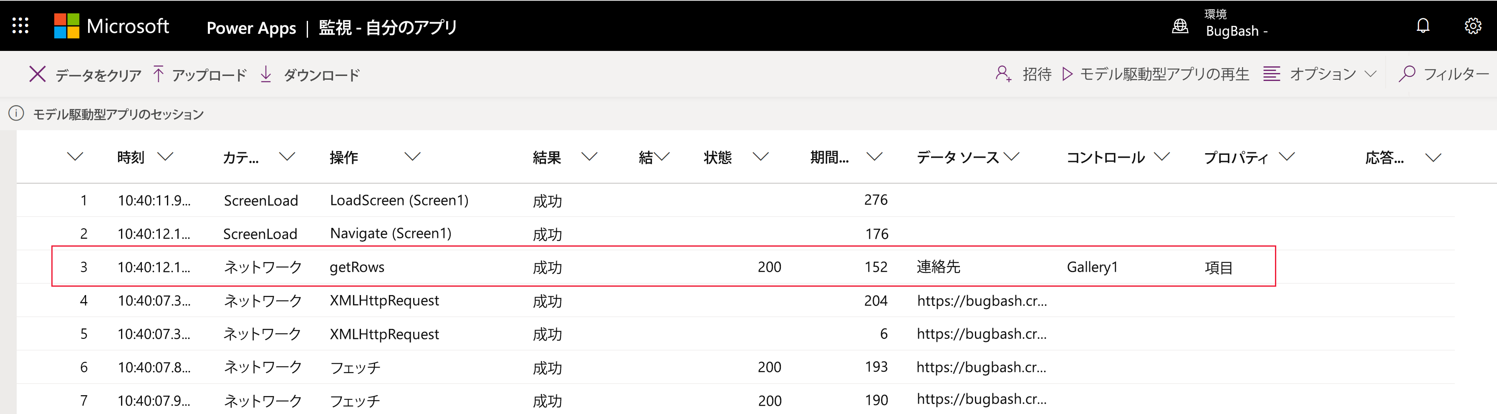Open the settings gear

(1473, 25)
